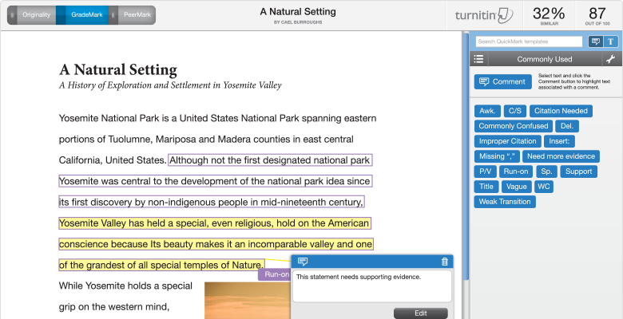
Task: Open QuickMark set list icon
Action: [x=478, y=59]
